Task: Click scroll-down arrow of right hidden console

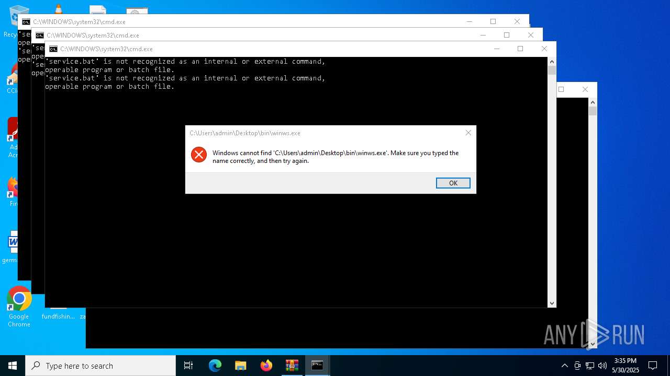Action: [593, 344]
